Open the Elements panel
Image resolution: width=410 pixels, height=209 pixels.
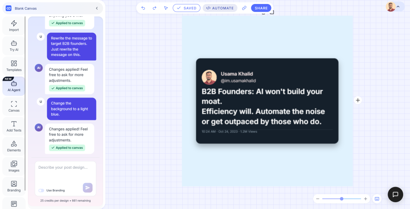[14, 147]
